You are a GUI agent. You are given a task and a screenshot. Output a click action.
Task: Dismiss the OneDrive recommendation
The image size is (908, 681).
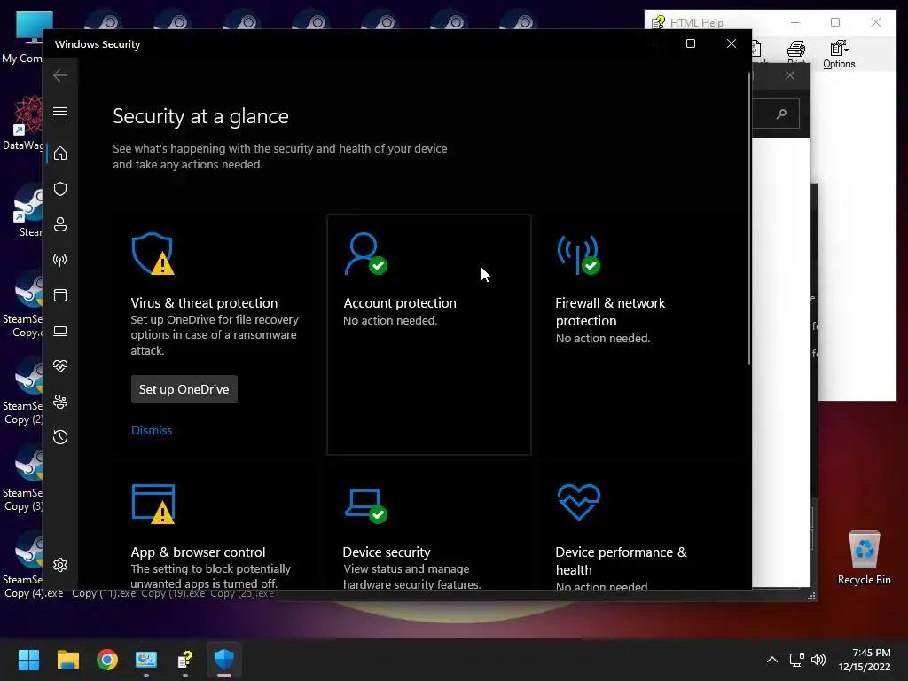[152, 430]
